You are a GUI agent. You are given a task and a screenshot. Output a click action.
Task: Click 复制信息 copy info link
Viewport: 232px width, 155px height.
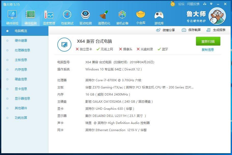point(208,50)
